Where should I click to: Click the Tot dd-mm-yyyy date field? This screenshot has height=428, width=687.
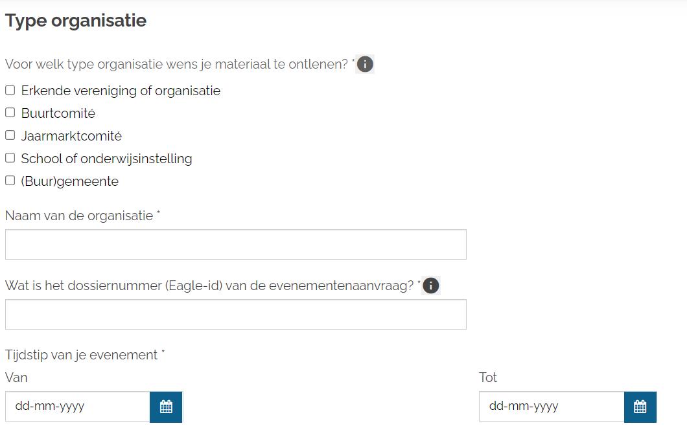[x=552, y=407]
